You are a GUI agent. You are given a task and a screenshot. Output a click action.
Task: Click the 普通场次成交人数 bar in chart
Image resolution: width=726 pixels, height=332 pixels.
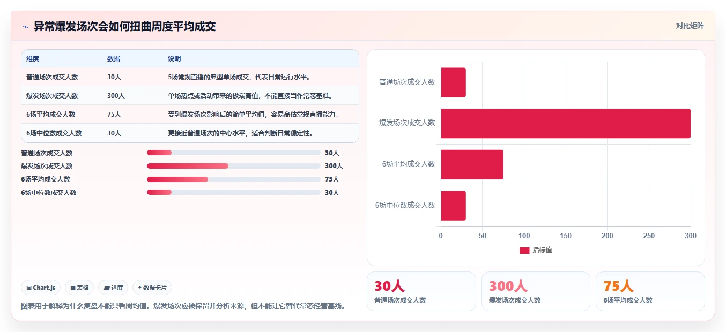click(x=453, y=82)
